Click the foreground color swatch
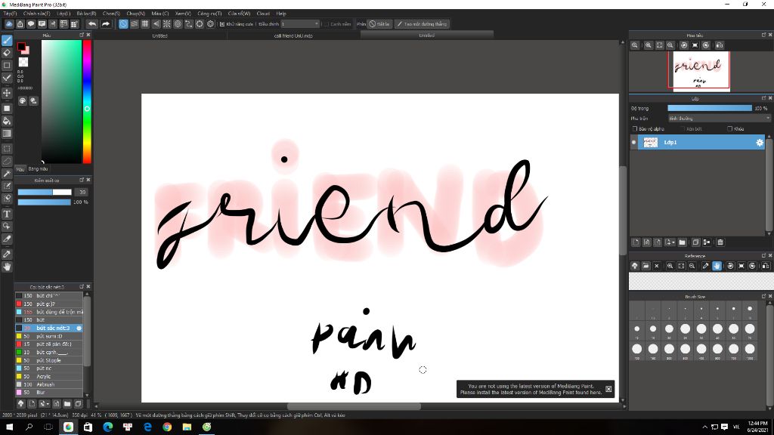This screenshot has width=774, height=435. [21, 46]
